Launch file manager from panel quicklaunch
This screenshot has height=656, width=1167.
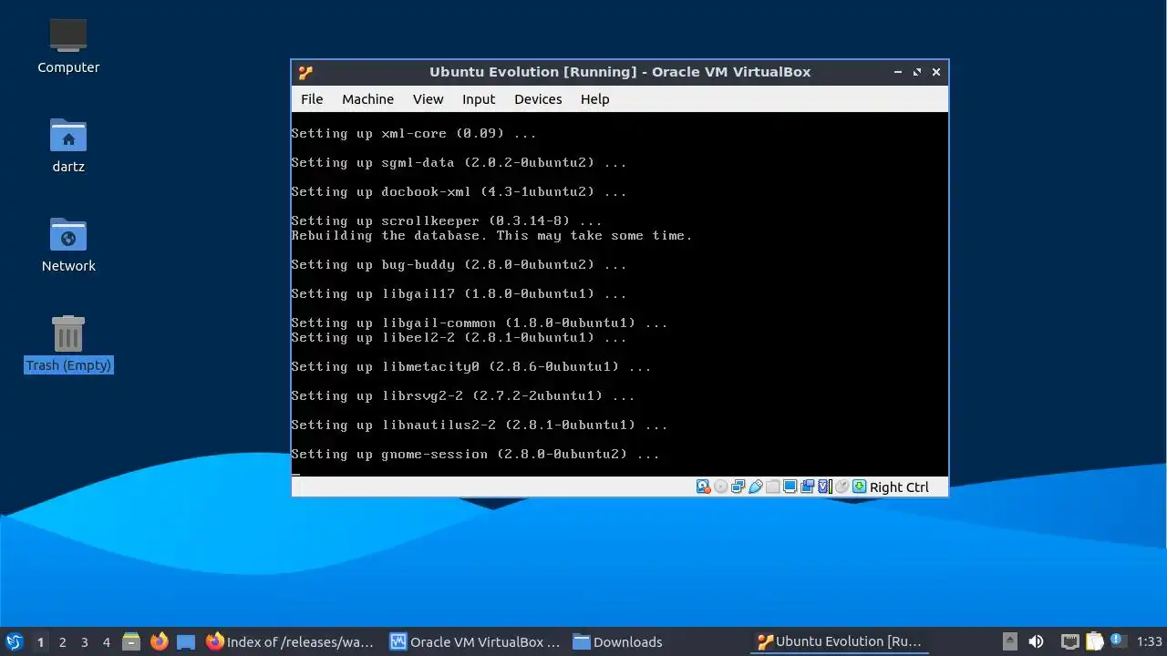click(131, 641)
